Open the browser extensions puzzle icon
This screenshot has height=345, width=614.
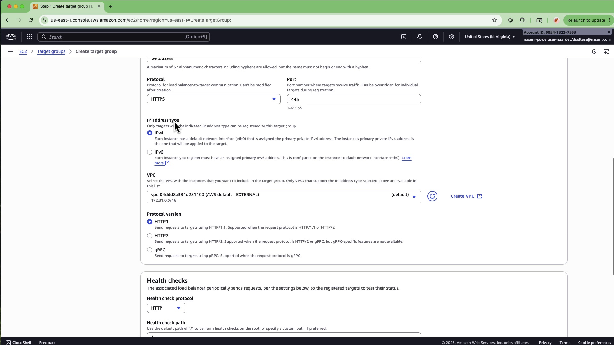click(x=523, y=20)
